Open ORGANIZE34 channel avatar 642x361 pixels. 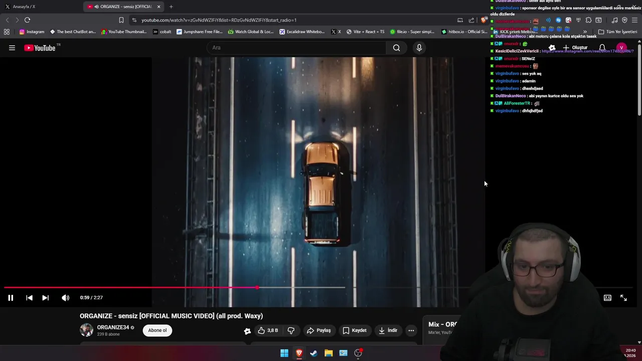click(86, 330)
